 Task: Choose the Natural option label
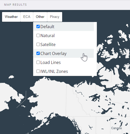(47, 36)
